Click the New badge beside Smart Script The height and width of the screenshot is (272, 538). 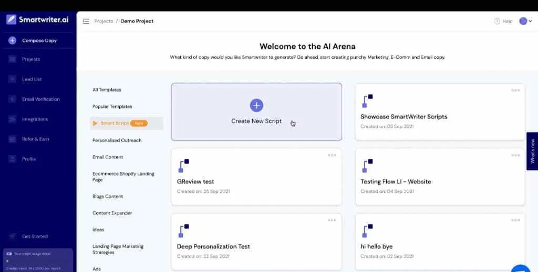tap(139, 123)
